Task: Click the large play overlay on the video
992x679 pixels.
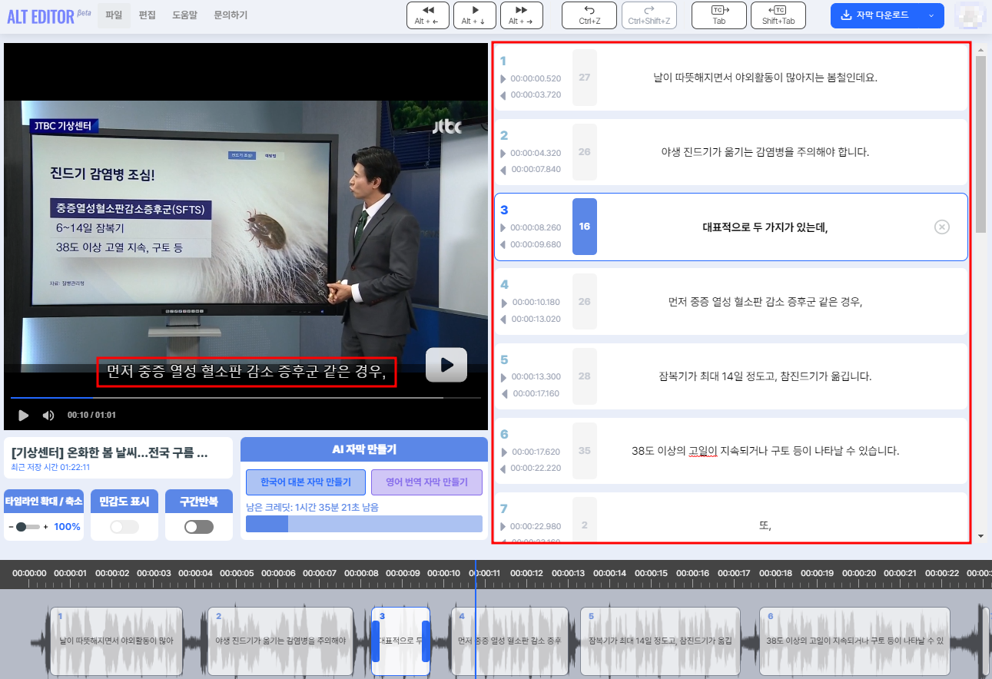Action: tap(446, 365)
